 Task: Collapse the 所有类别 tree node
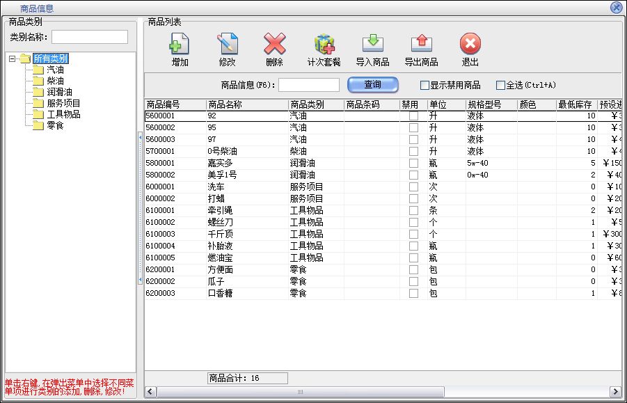(x=13, y=58)
